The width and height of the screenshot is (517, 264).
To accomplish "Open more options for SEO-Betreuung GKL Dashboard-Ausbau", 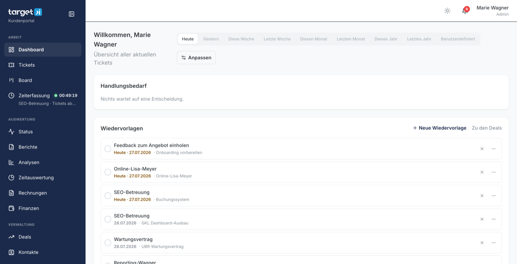I will (494, 219).
